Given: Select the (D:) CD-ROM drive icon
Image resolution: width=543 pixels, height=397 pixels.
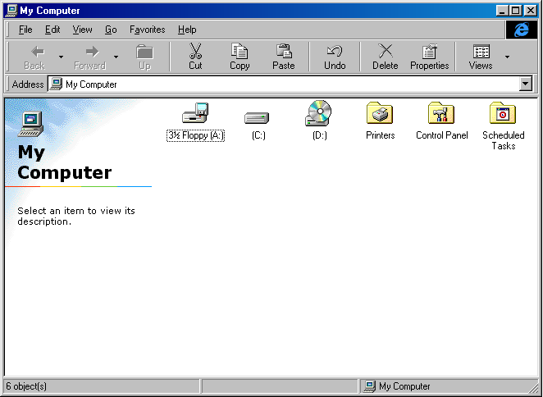Looking at the screenshot, I should [318, 113].
